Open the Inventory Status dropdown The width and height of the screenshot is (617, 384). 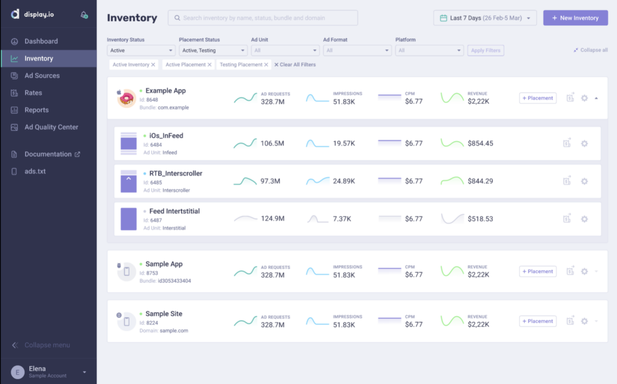click(x=141, y=51)
